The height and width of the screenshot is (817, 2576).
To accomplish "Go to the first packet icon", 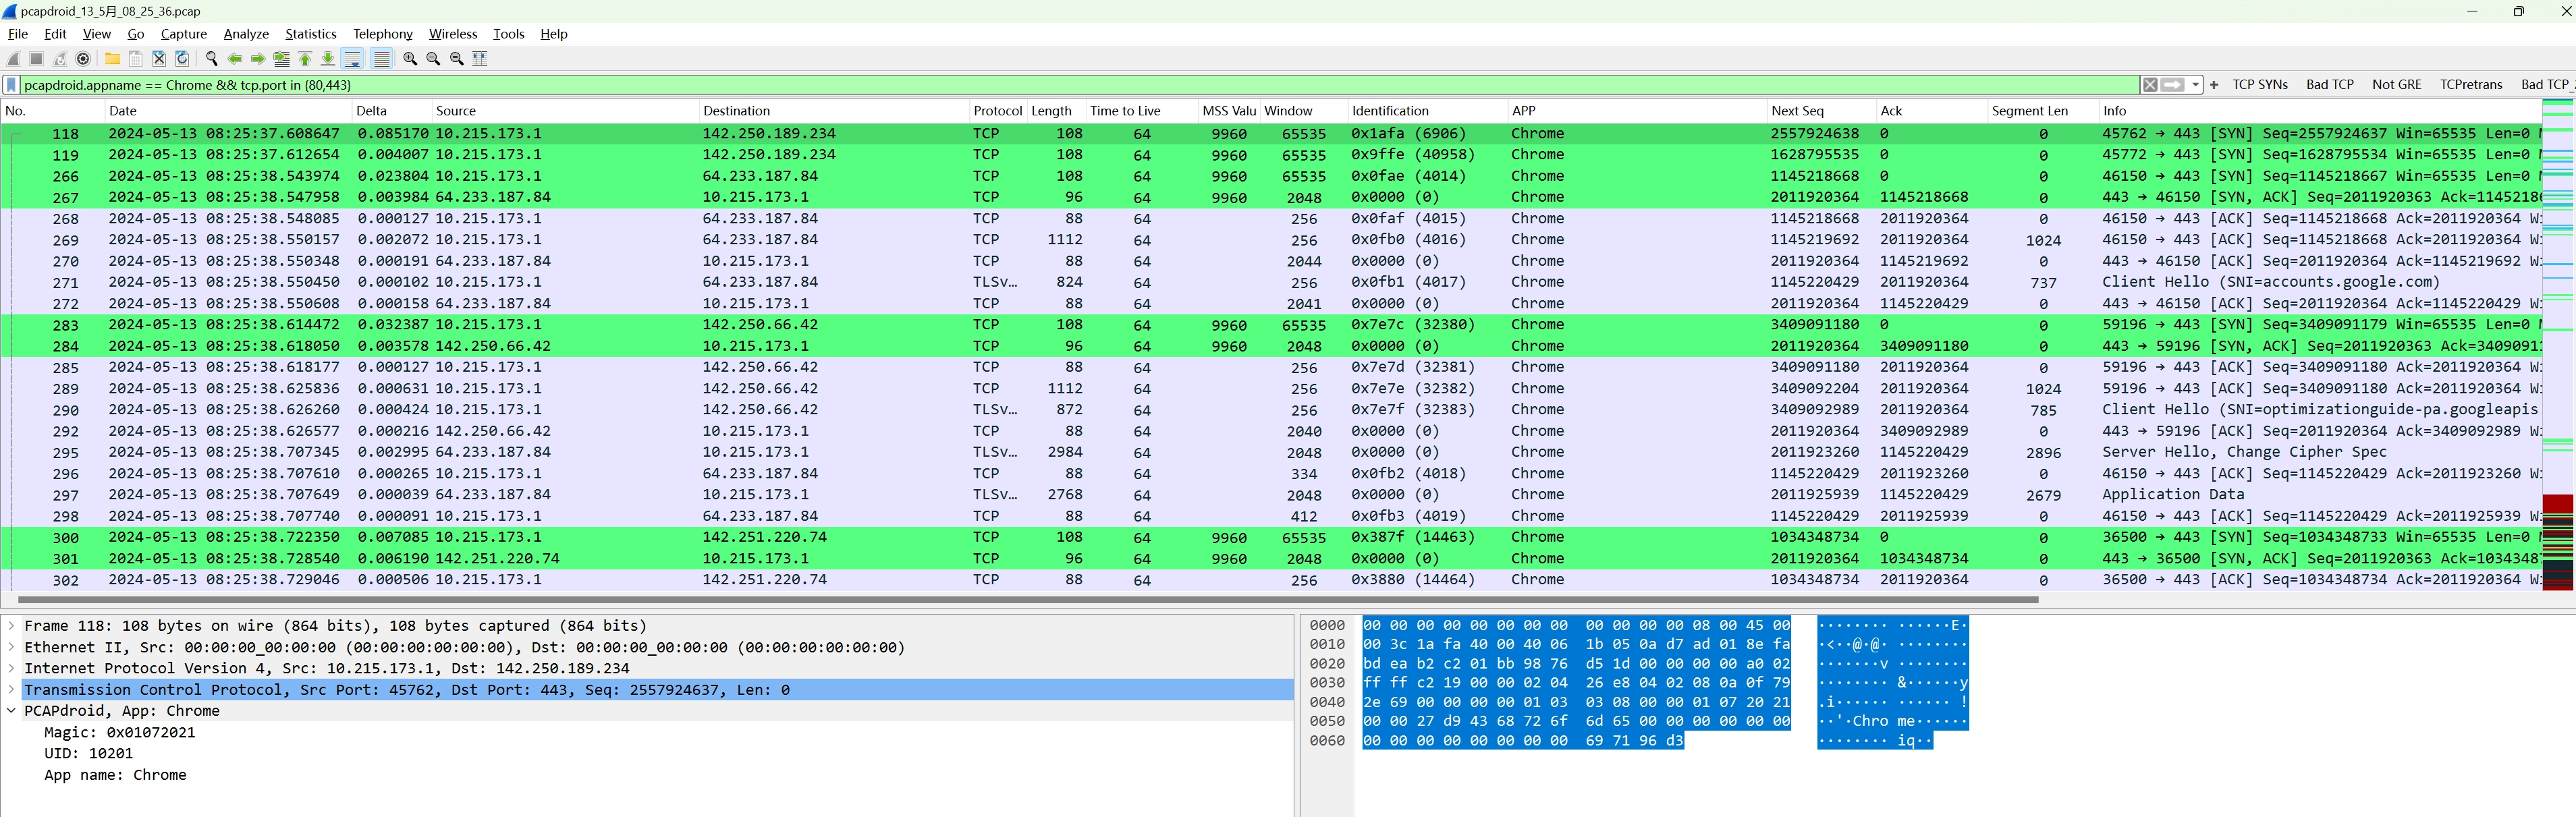I will click(x=305, y=59).
